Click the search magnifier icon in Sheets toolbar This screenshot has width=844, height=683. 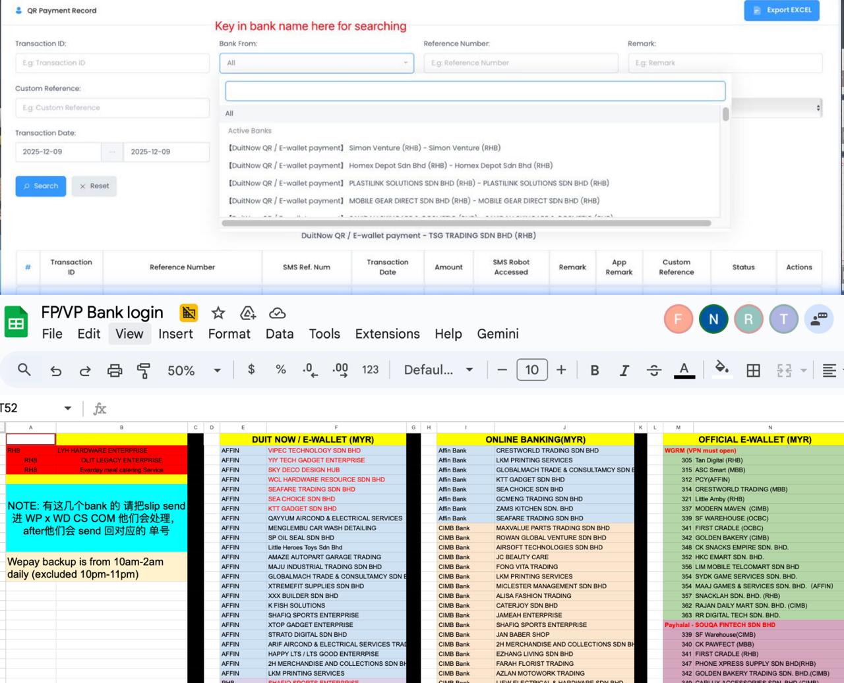tap(24, 370)
